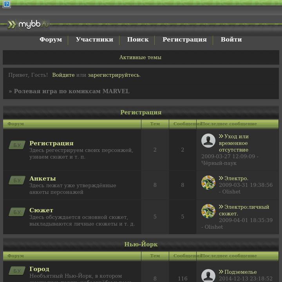This screenshot has width=282, height=282.
Task: Click the зарегистрируйтесь link
Action: (x=114, y=75)
